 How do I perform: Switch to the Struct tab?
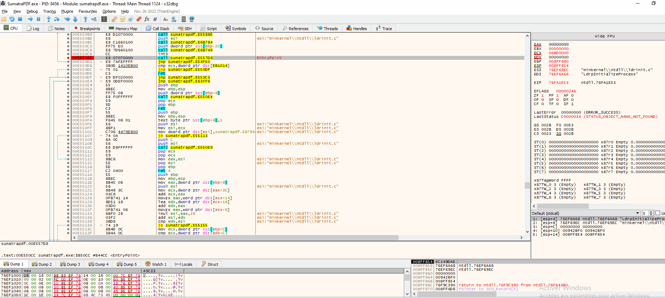pos(210,264)
